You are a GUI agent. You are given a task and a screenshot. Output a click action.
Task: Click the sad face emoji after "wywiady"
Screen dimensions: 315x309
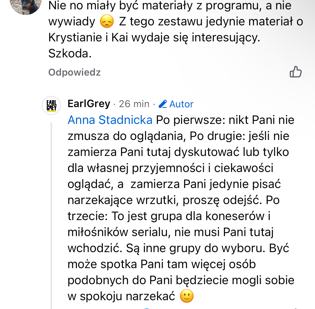[x=107, y=22]
